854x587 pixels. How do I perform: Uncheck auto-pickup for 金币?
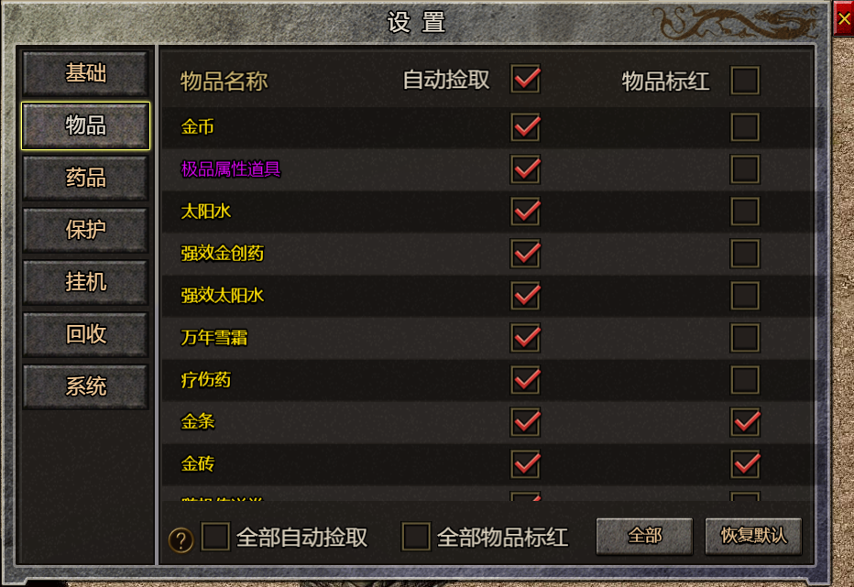[526, 127]
